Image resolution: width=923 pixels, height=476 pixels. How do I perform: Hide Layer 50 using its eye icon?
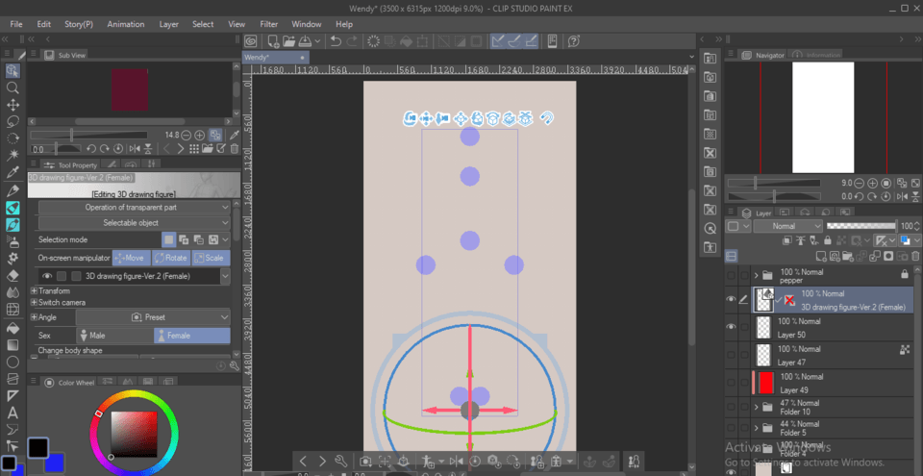click(x=731, y=327)
